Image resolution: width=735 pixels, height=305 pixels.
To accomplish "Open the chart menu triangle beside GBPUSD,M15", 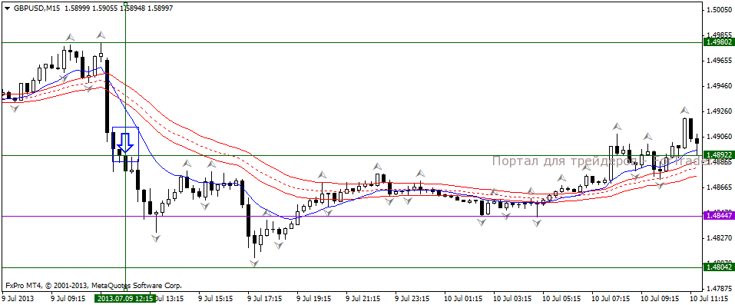I will point(7,8).
